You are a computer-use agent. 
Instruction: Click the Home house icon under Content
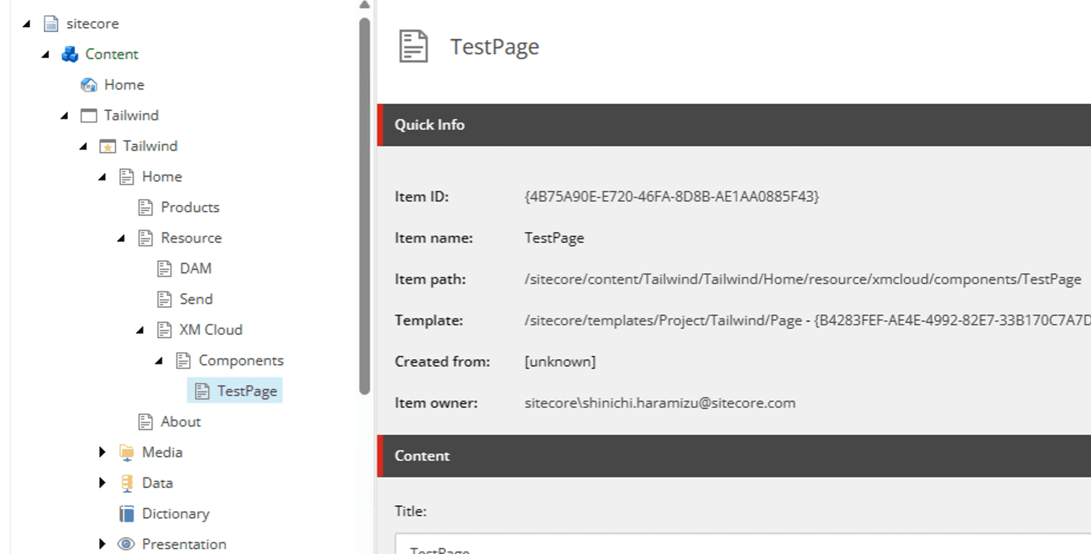[89, 85]
